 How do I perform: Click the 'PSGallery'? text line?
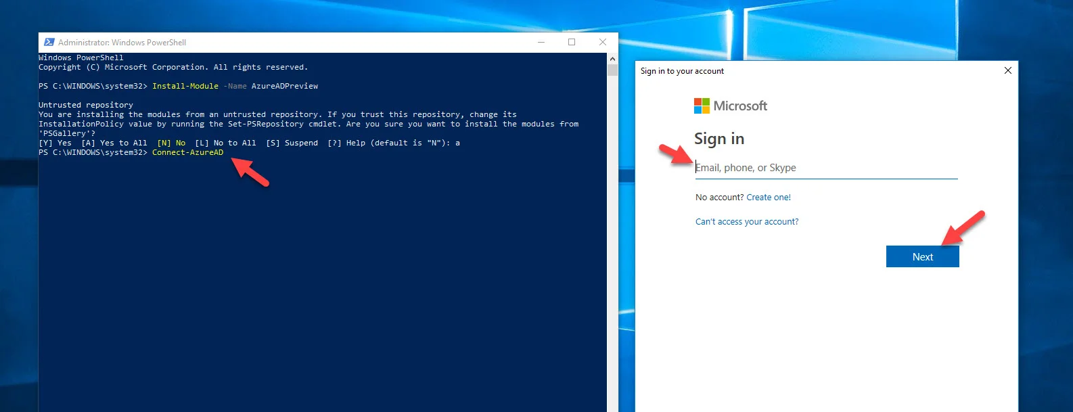click(x=67, y=133)
